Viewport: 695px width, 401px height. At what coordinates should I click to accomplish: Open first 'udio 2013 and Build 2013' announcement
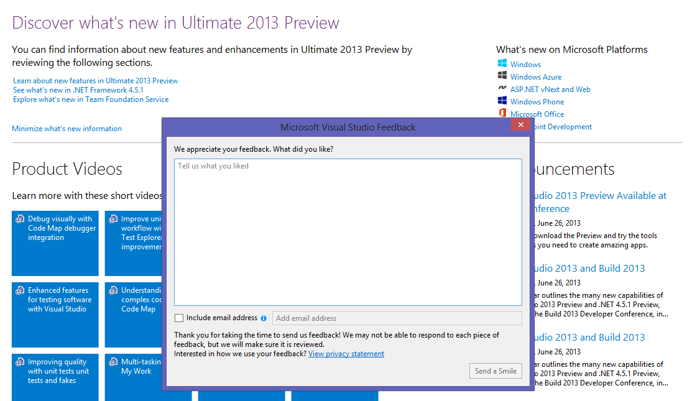click(x=589, y=268)
